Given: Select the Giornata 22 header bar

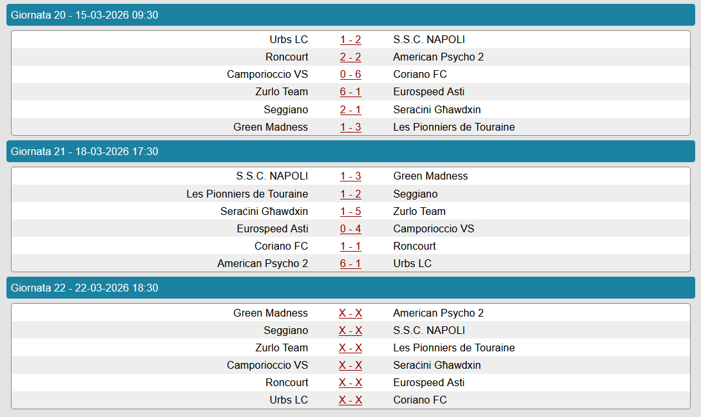Looking at the screenshot, I should (350, 288).
